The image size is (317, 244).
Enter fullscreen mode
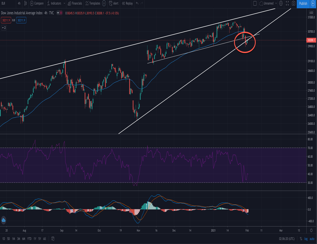pos(287,3)
